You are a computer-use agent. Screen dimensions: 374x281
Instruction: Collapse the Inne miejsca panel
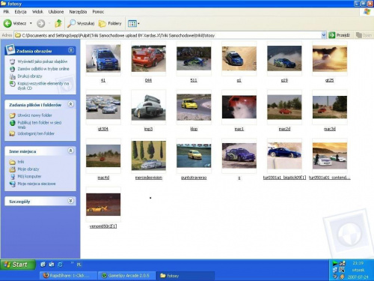[71, 151]
